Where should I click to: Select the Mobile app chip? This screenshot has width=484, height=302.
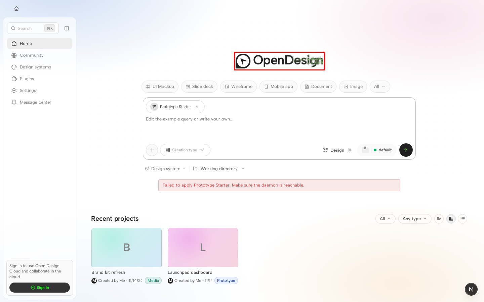(x=278, y=87)
